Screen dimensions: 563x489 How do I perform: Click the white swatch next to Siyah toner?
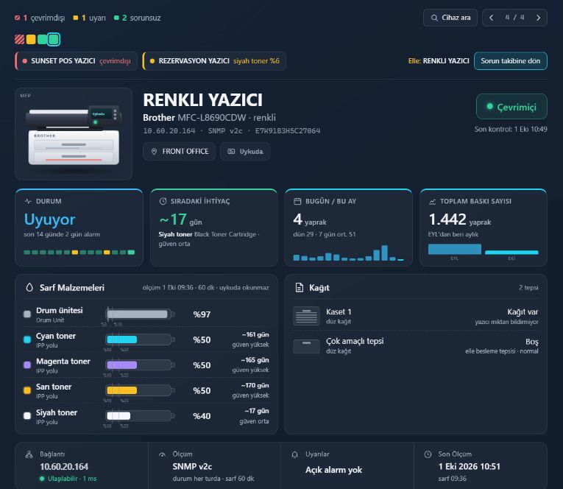[27, 415]
